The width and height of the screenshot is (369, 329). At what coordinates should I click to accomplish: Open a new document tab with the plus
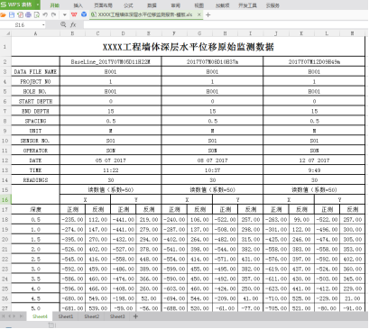pyautogui.click(x=208, y=14)
